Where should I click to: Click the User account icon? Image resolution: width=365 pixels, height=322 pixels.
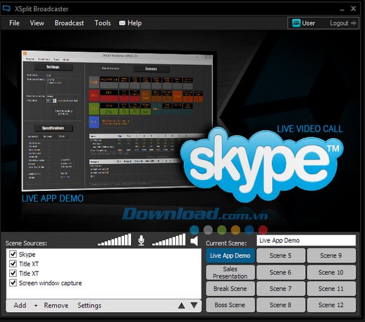pos(296,23)
